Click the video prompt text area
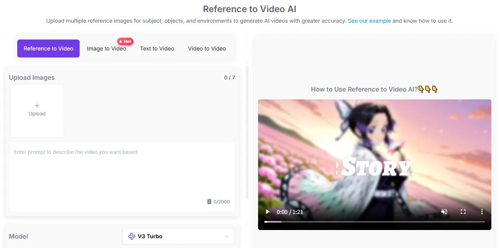 (x=122, y=176)
